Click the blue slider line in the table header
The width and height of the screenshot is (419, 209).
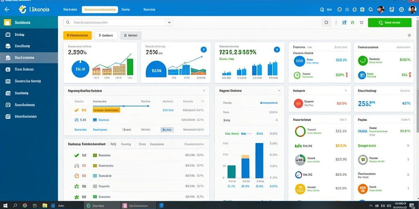click(121, 106)
